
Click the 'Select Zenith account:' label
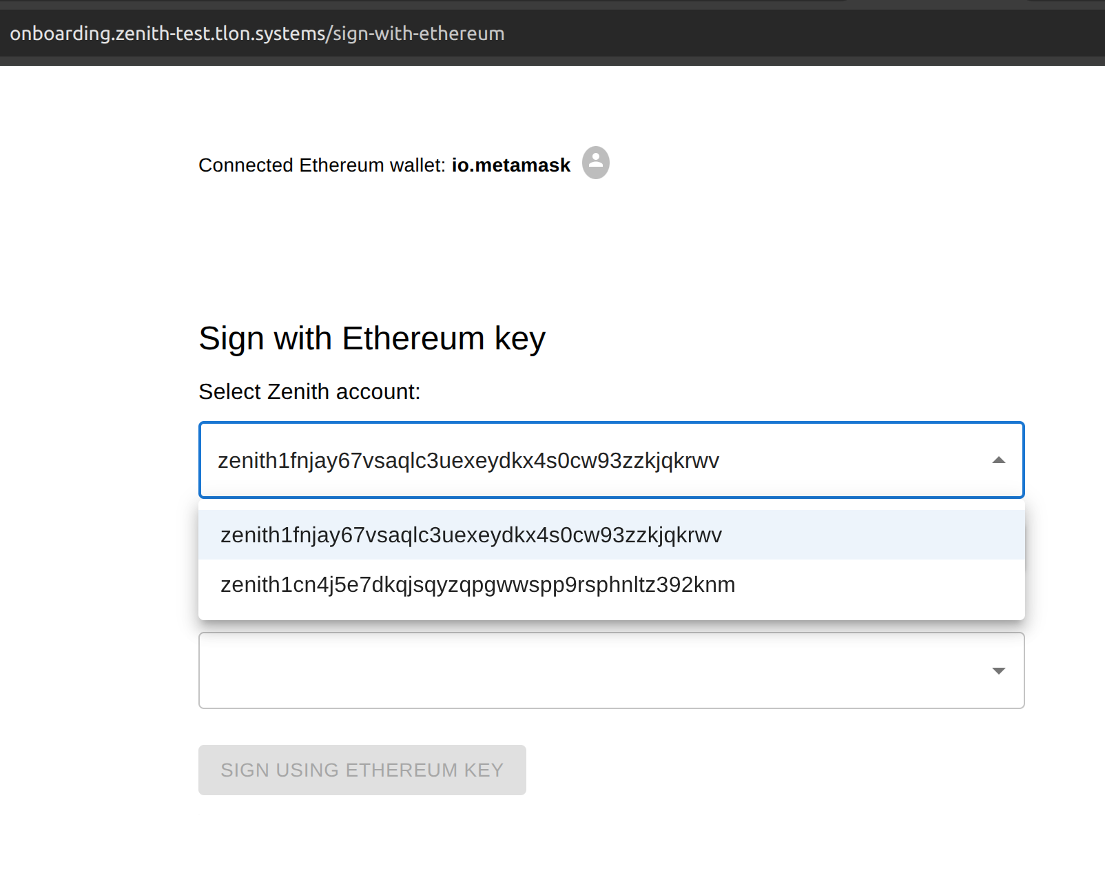pyautogui.click(x=309, y=391)
